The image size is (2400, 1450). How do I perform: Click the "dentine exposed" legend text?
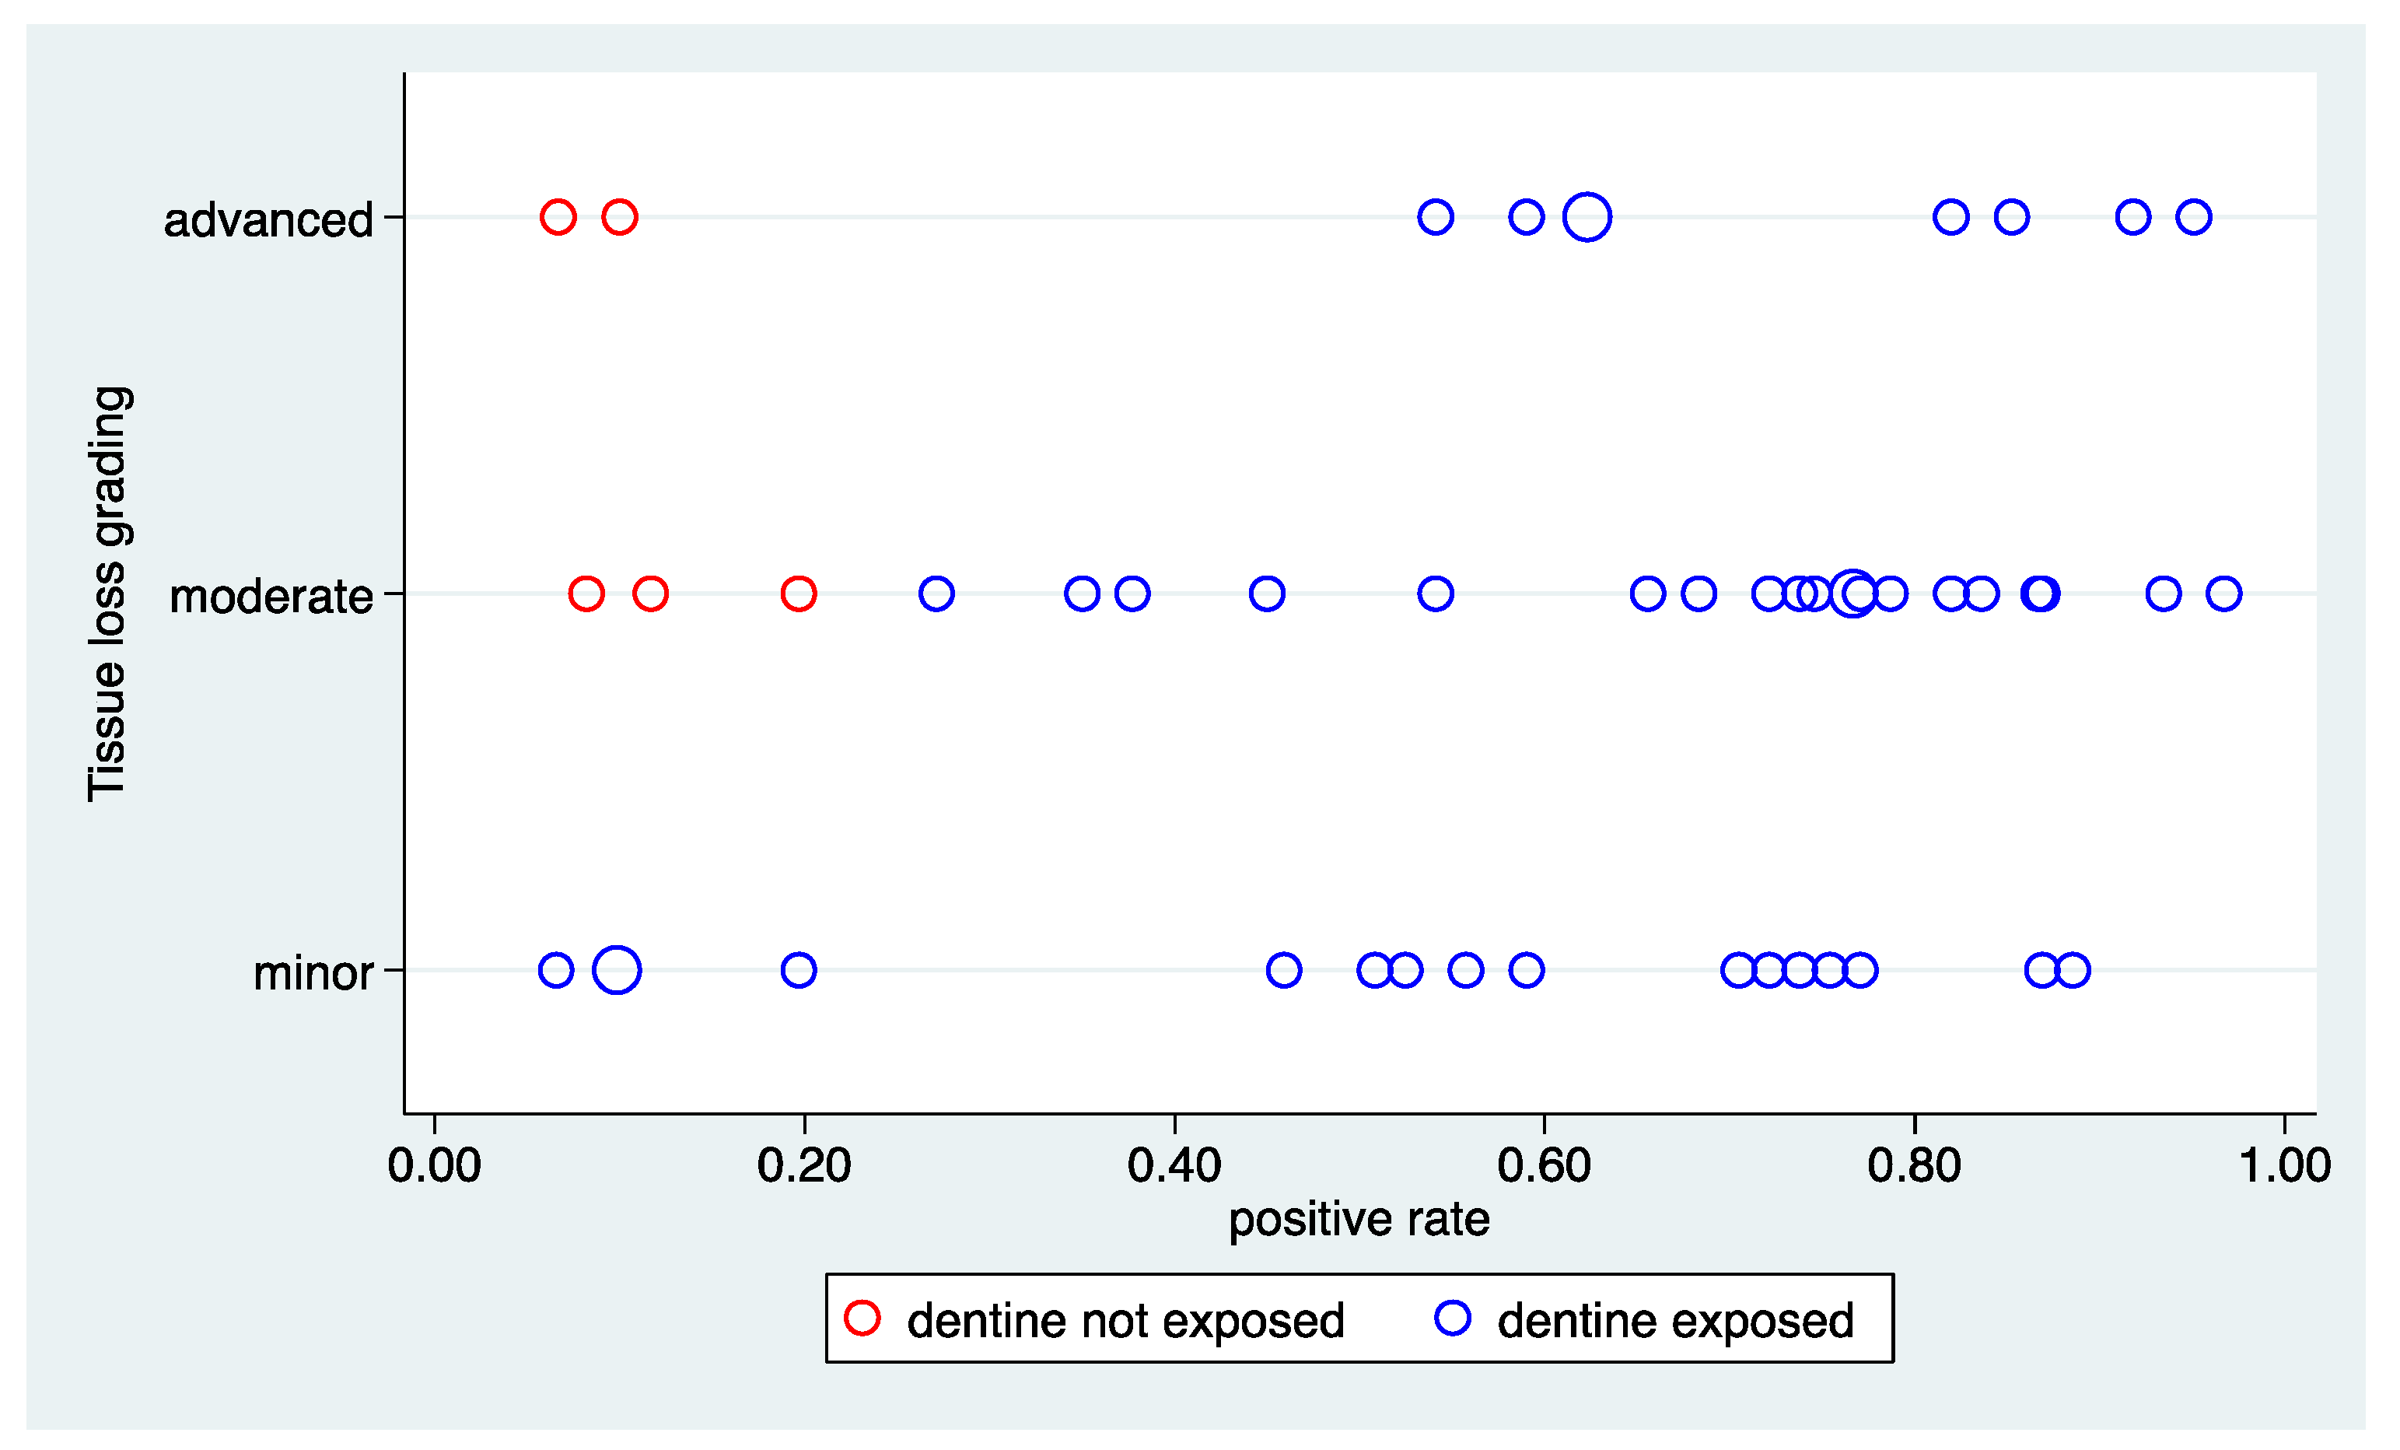coord(1675,1322)
